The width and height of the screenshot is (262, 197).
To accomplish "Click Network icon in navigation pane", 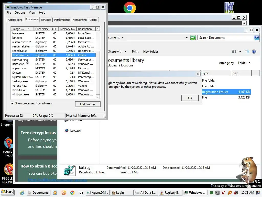I will pos(67,131).
